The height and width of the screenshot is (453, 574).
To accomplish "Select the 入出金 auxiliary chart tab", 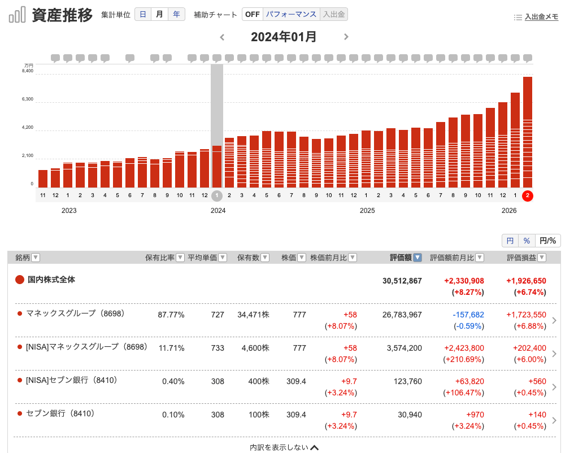I will point(333,14).
